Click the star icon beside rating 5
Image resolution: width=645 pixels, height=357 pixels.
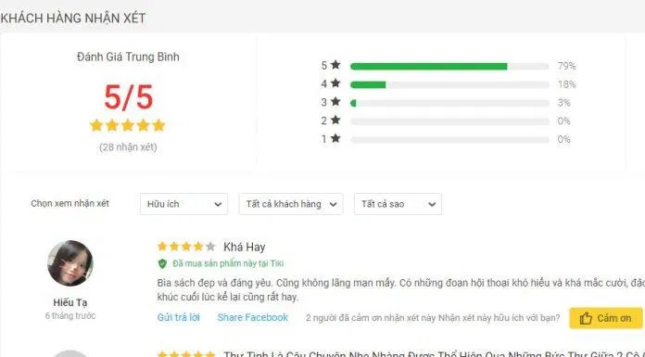point(335,65)
